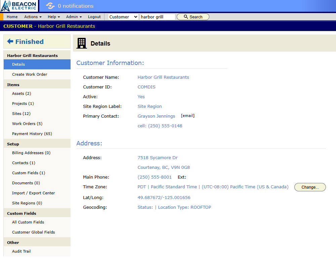This screenshot has height=258, width=336.
Task: Click the Beacon Electric logo
Action: click(19, 6)
